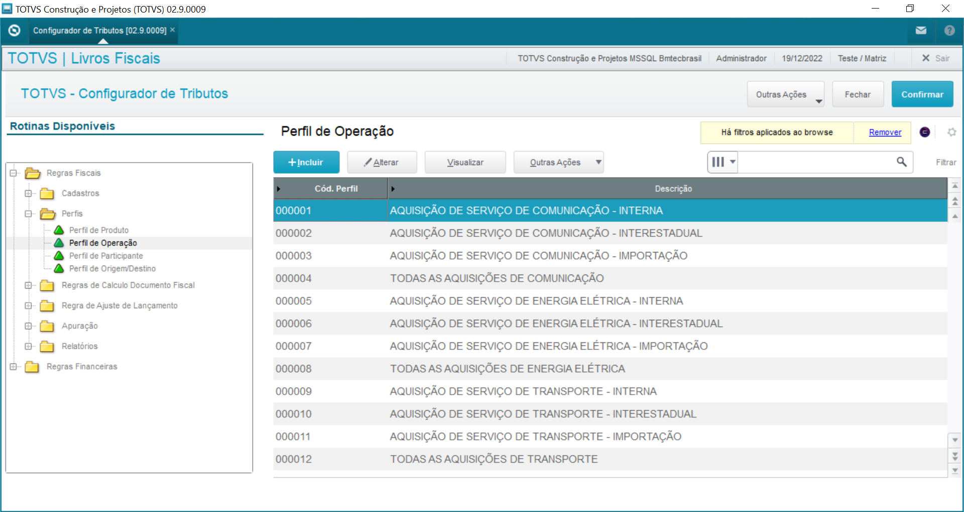Page down in grid scrollbar
The height and width of the screenshot is (512, 964).
click(955, 455)
